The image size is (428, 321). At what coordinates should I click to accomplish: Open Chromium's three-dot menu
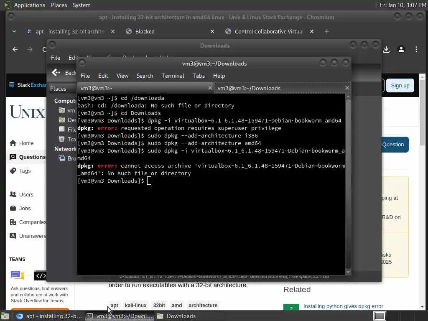416,49
